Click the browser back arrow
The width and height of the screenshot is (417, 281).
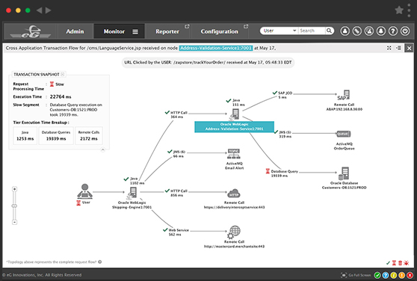(39, 10)
